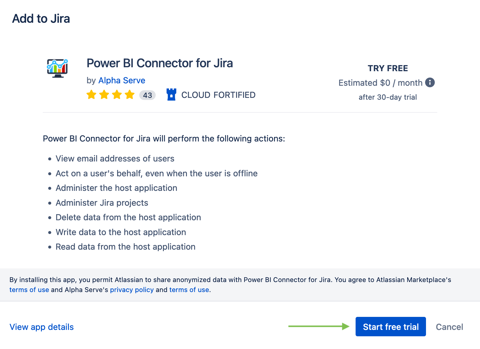This screenshot has width=480, height=349.
Task: Click the info icon beside estimated price
Action: [x=430, y=82]
